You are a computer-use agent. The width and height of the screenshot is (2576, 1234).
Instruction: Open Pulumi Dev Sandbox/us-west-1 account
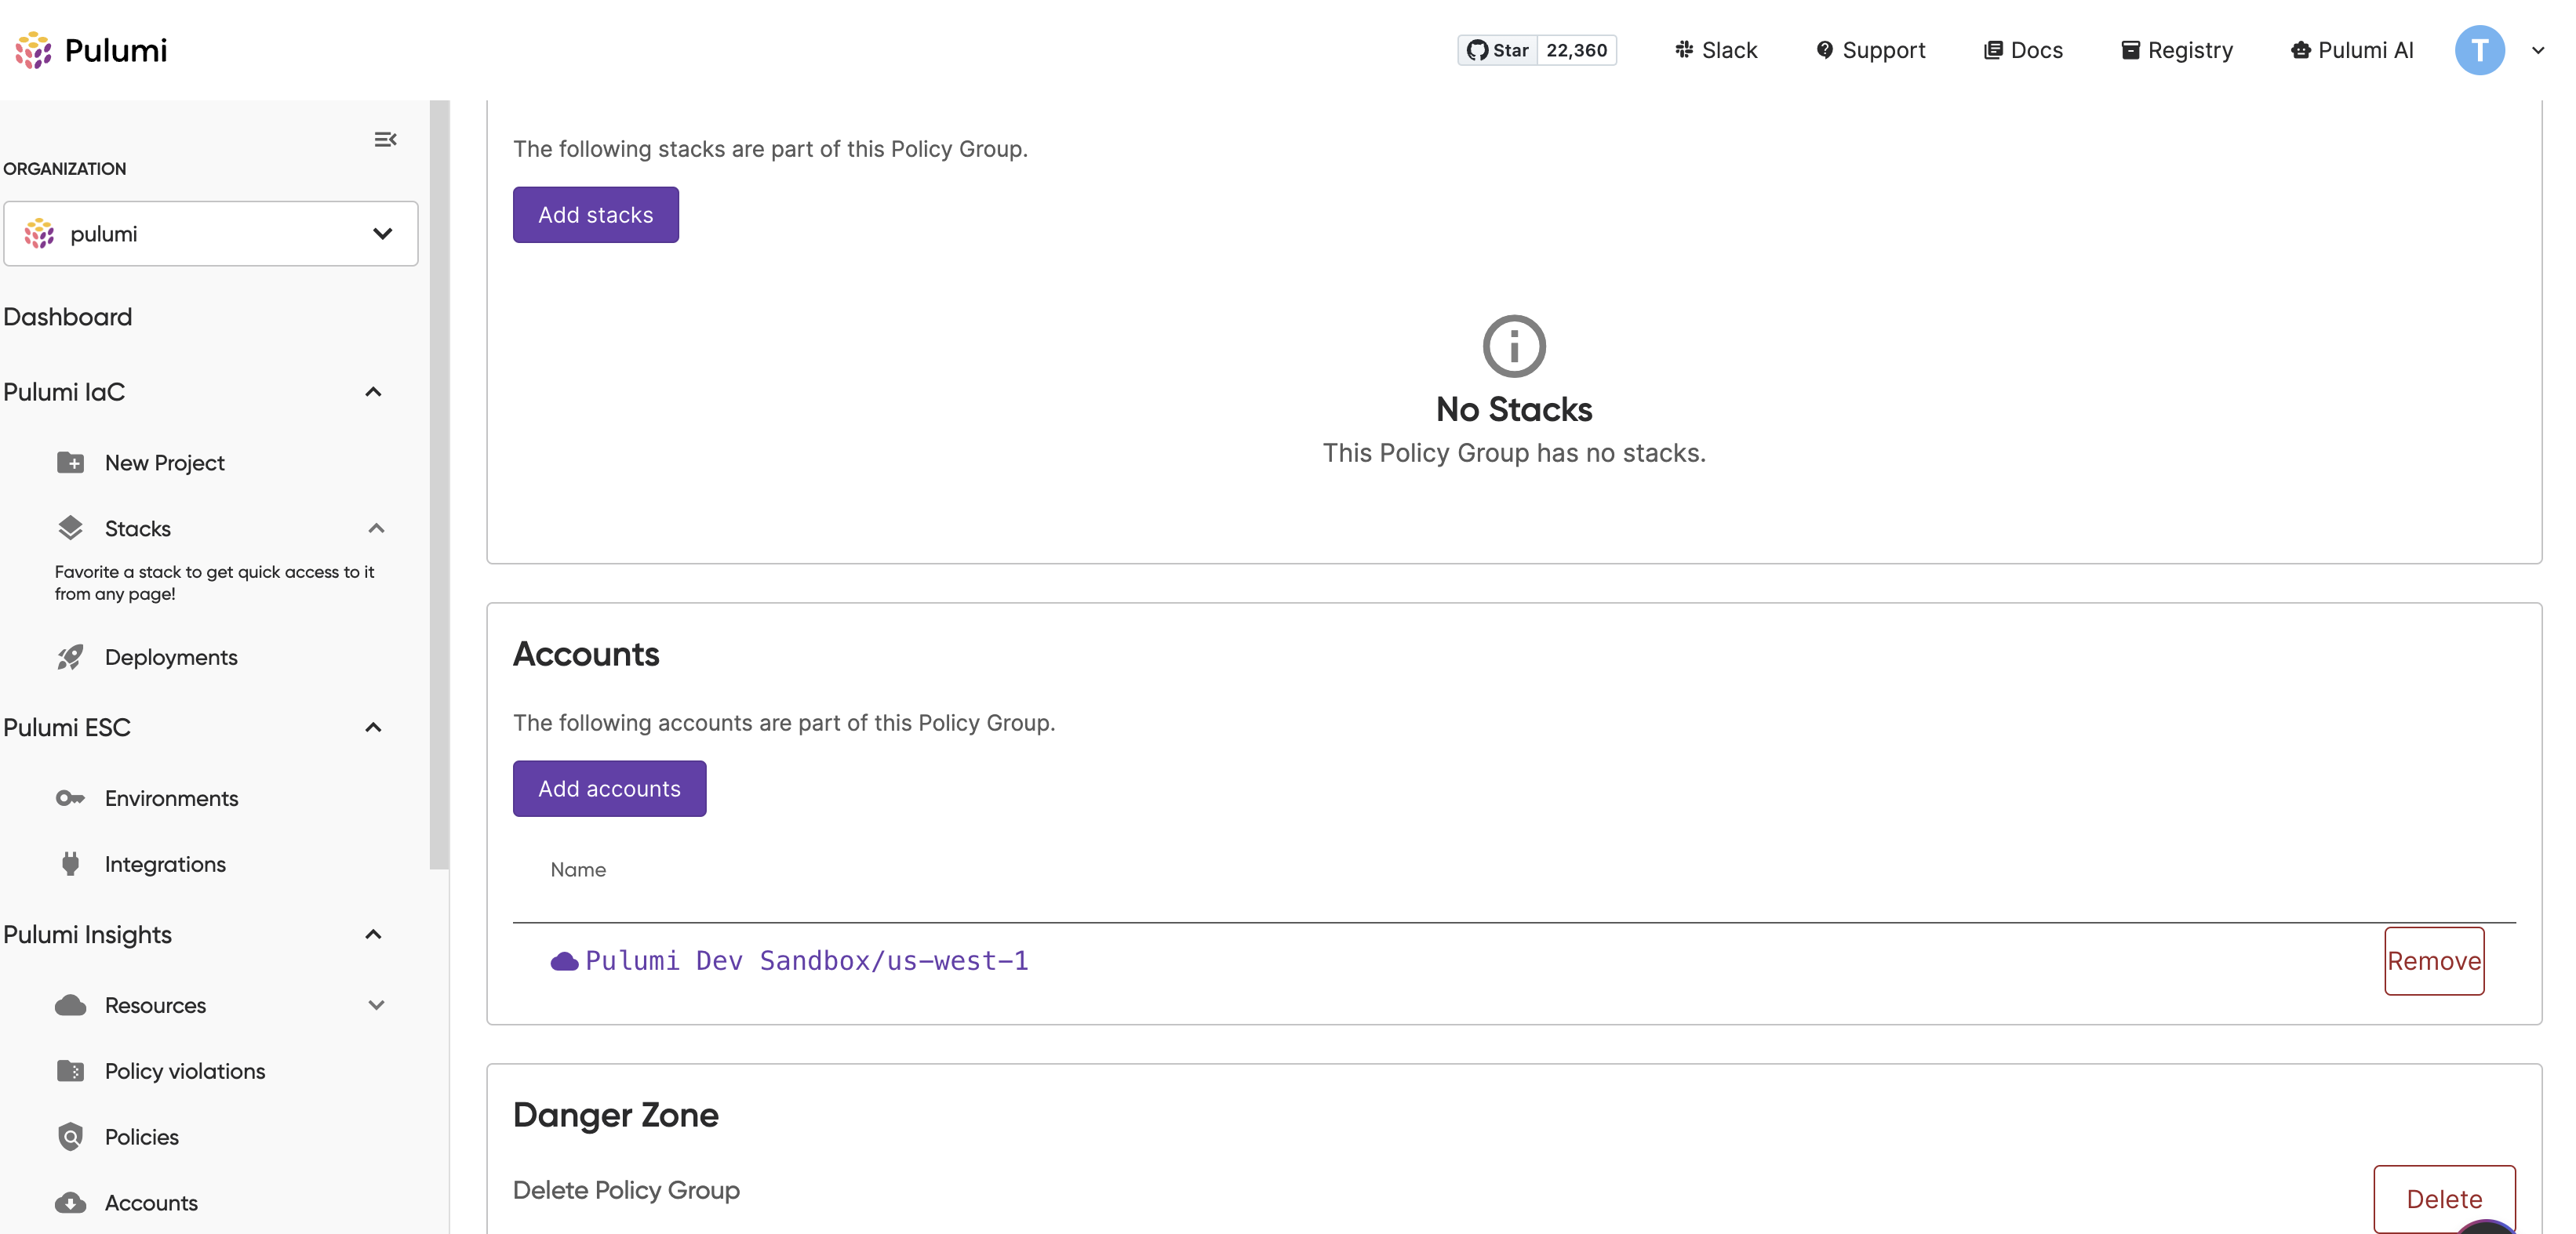click(x=806, y=960)
